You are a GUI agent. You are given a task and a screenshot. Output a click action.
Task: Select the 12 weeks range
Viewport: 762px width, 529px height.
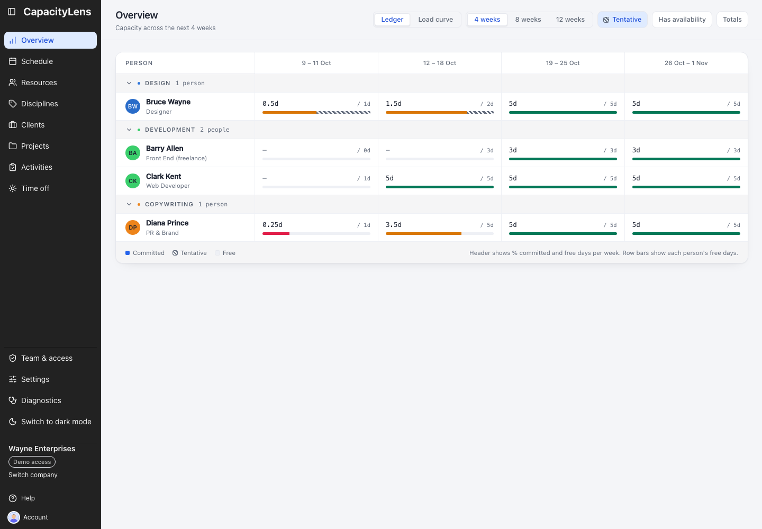[570, 20]
